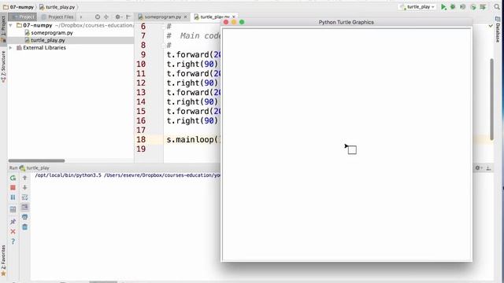Viewport: 504px width, 283px height.
Task: Click the Up the stack trace arrow
Action: click(24, 178)
